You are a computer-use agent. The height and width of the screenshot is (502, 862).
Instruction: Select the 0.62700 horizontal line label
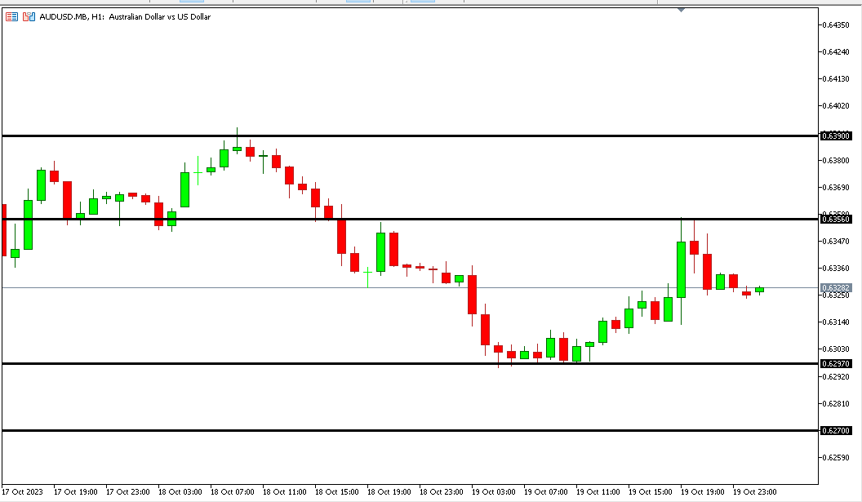pos(835,430)
